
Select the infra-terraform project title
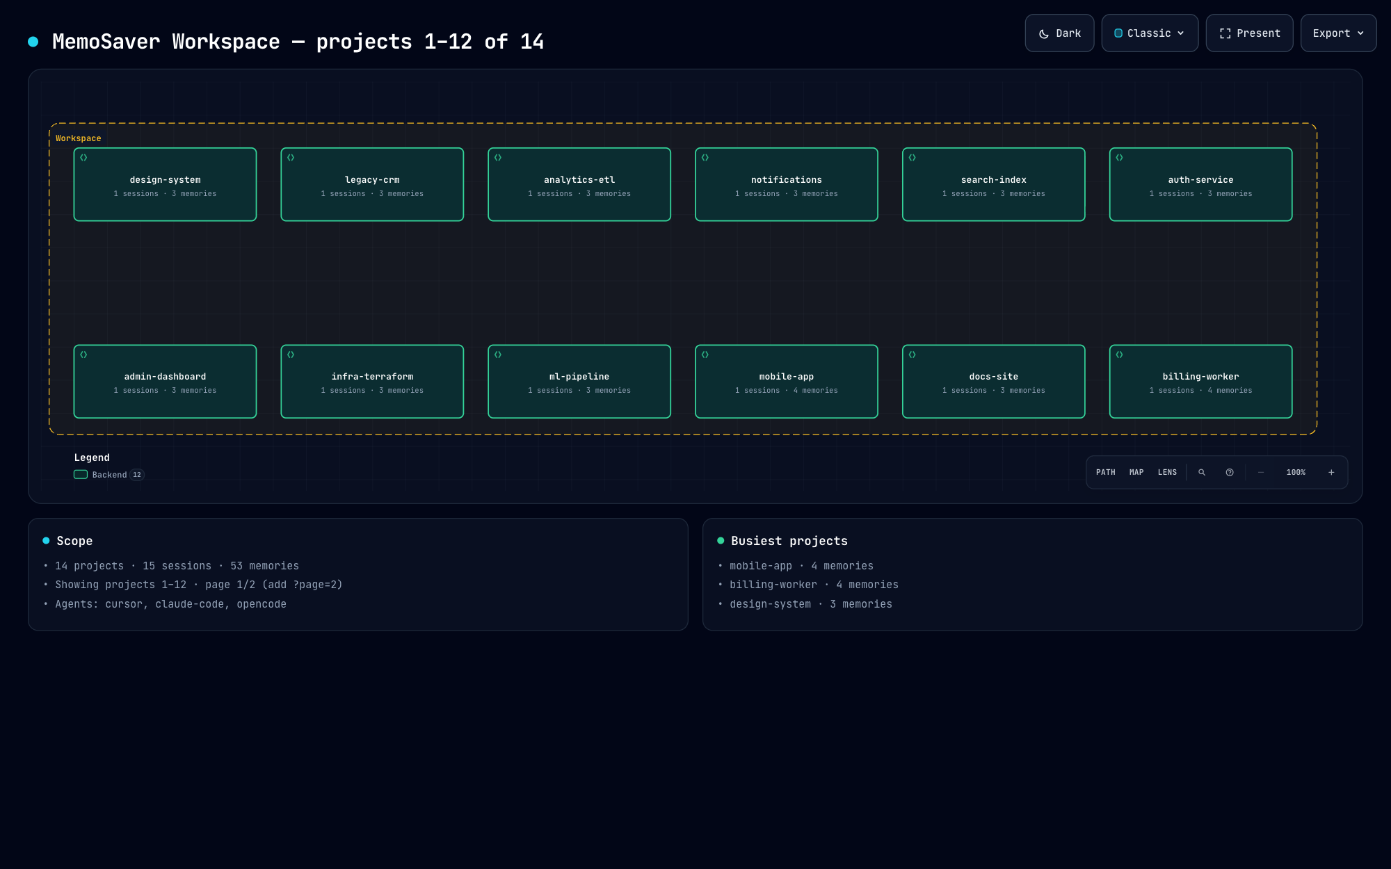coord(372,377)
